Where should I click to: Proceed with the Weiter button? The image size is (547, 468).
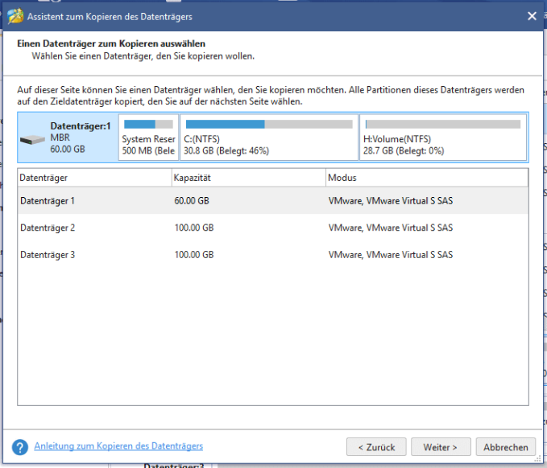coord(441,447)
